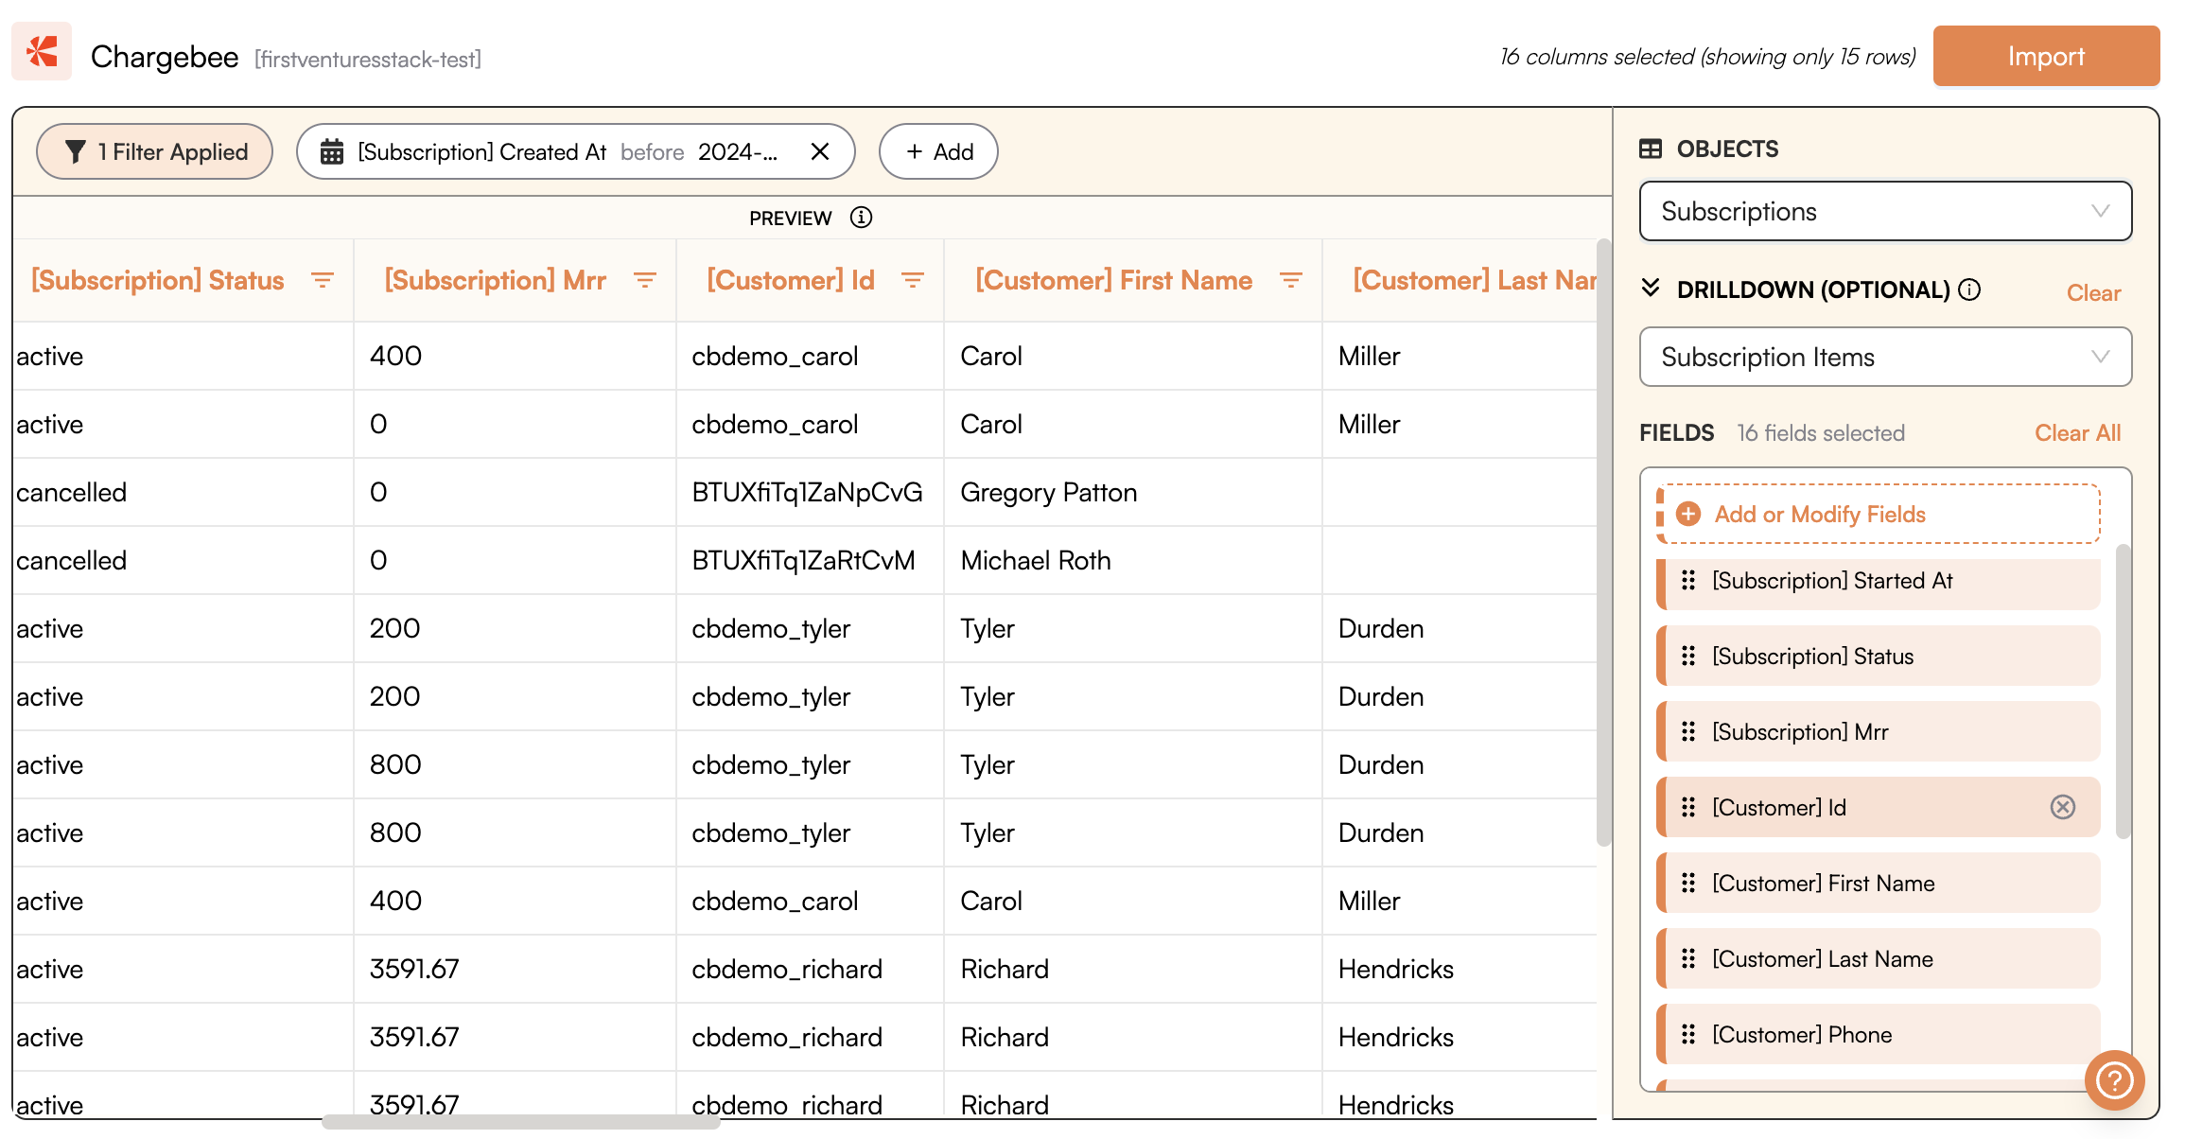
Task: Remove the Customer Id field using X icon
Action: click(x=2063, y=807)
